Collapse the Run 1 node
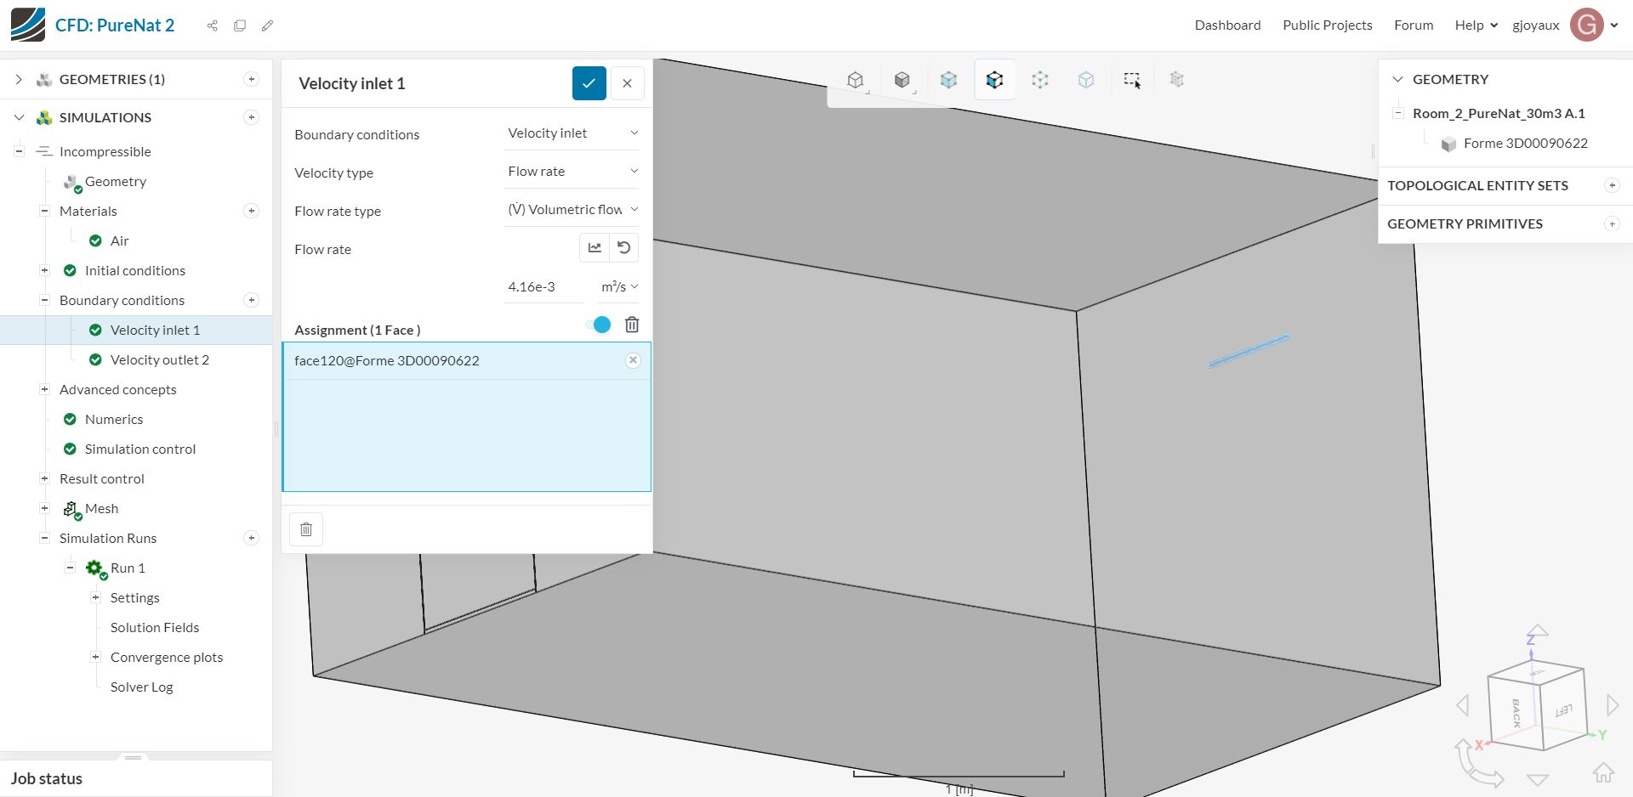The height and width of the screenshot is (797, 1633). tap(70, 568)
